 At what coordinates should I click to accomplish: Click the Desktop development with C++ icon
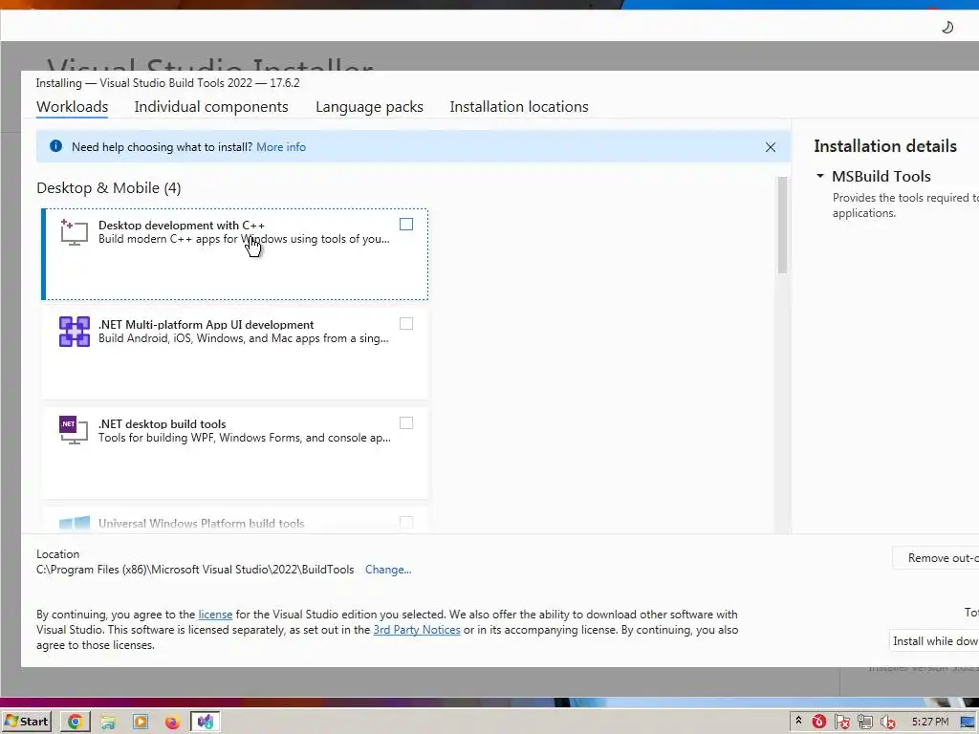pyautogui.click(x=75, y=232)
